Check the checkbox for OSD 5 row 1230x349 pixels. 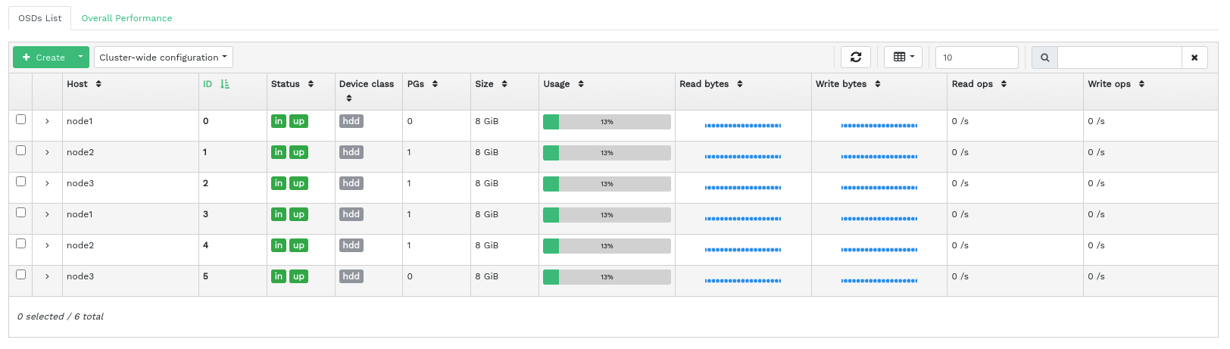[x=21, y=275]
